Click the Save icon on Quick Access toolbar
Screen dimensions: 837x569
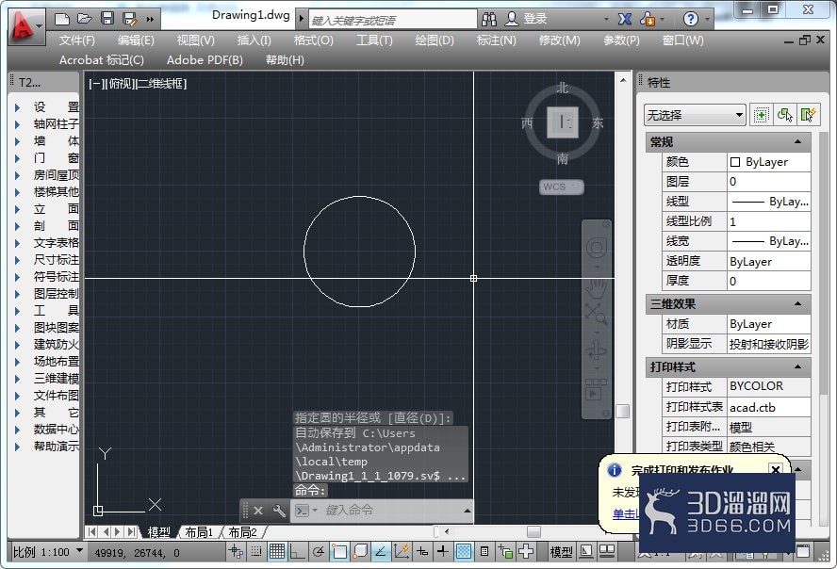click(106, 18)
